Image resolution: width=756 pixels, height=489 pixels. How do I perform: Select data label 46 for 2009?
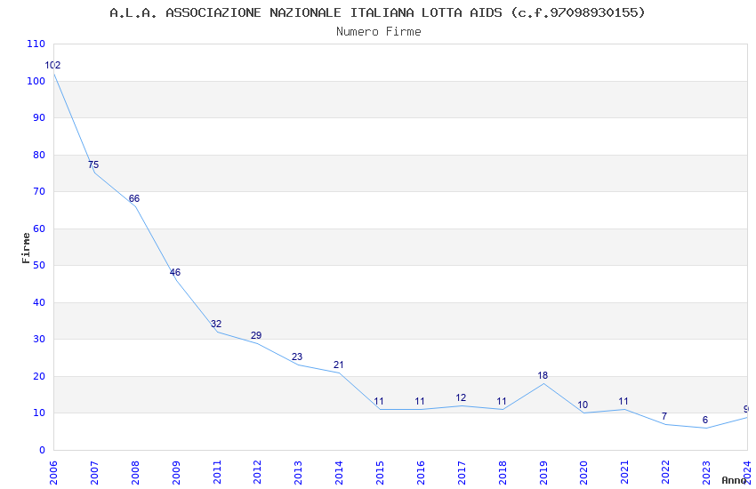point(174,272)
